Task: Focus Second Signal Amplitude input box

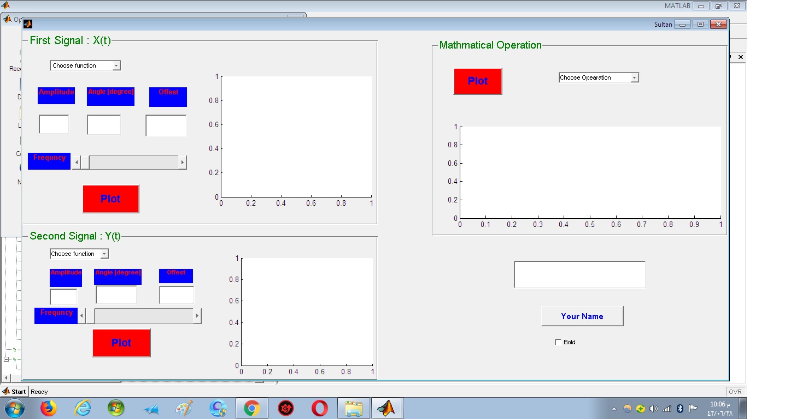Action: 63,297
